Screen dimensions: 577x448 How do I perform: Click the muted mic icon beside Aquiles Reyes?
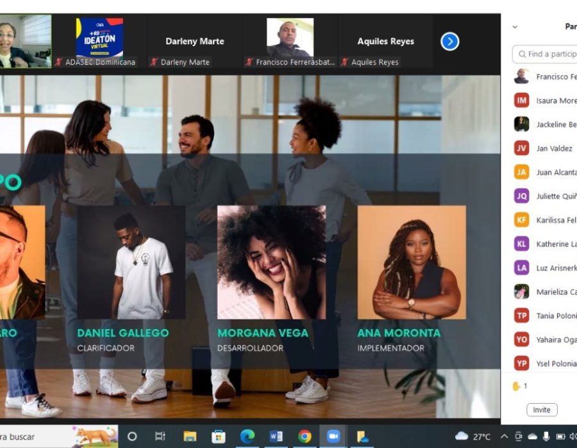pos(346,63)
